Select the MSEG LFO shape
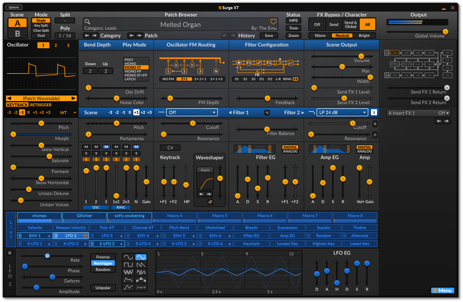 [128, 287]
